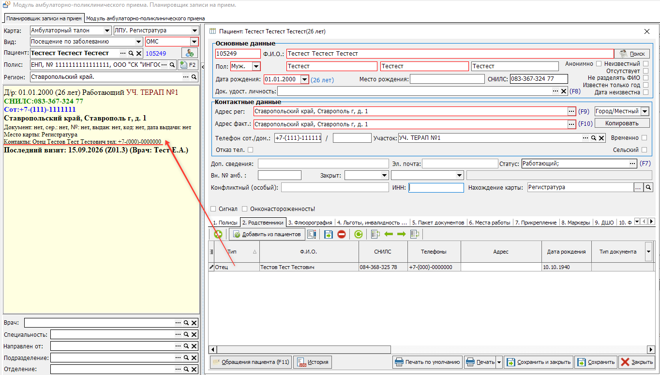This screenshot has height=375, width=660.
Task: Add a new relative with the green plus icon
Action: coord(218,234)
